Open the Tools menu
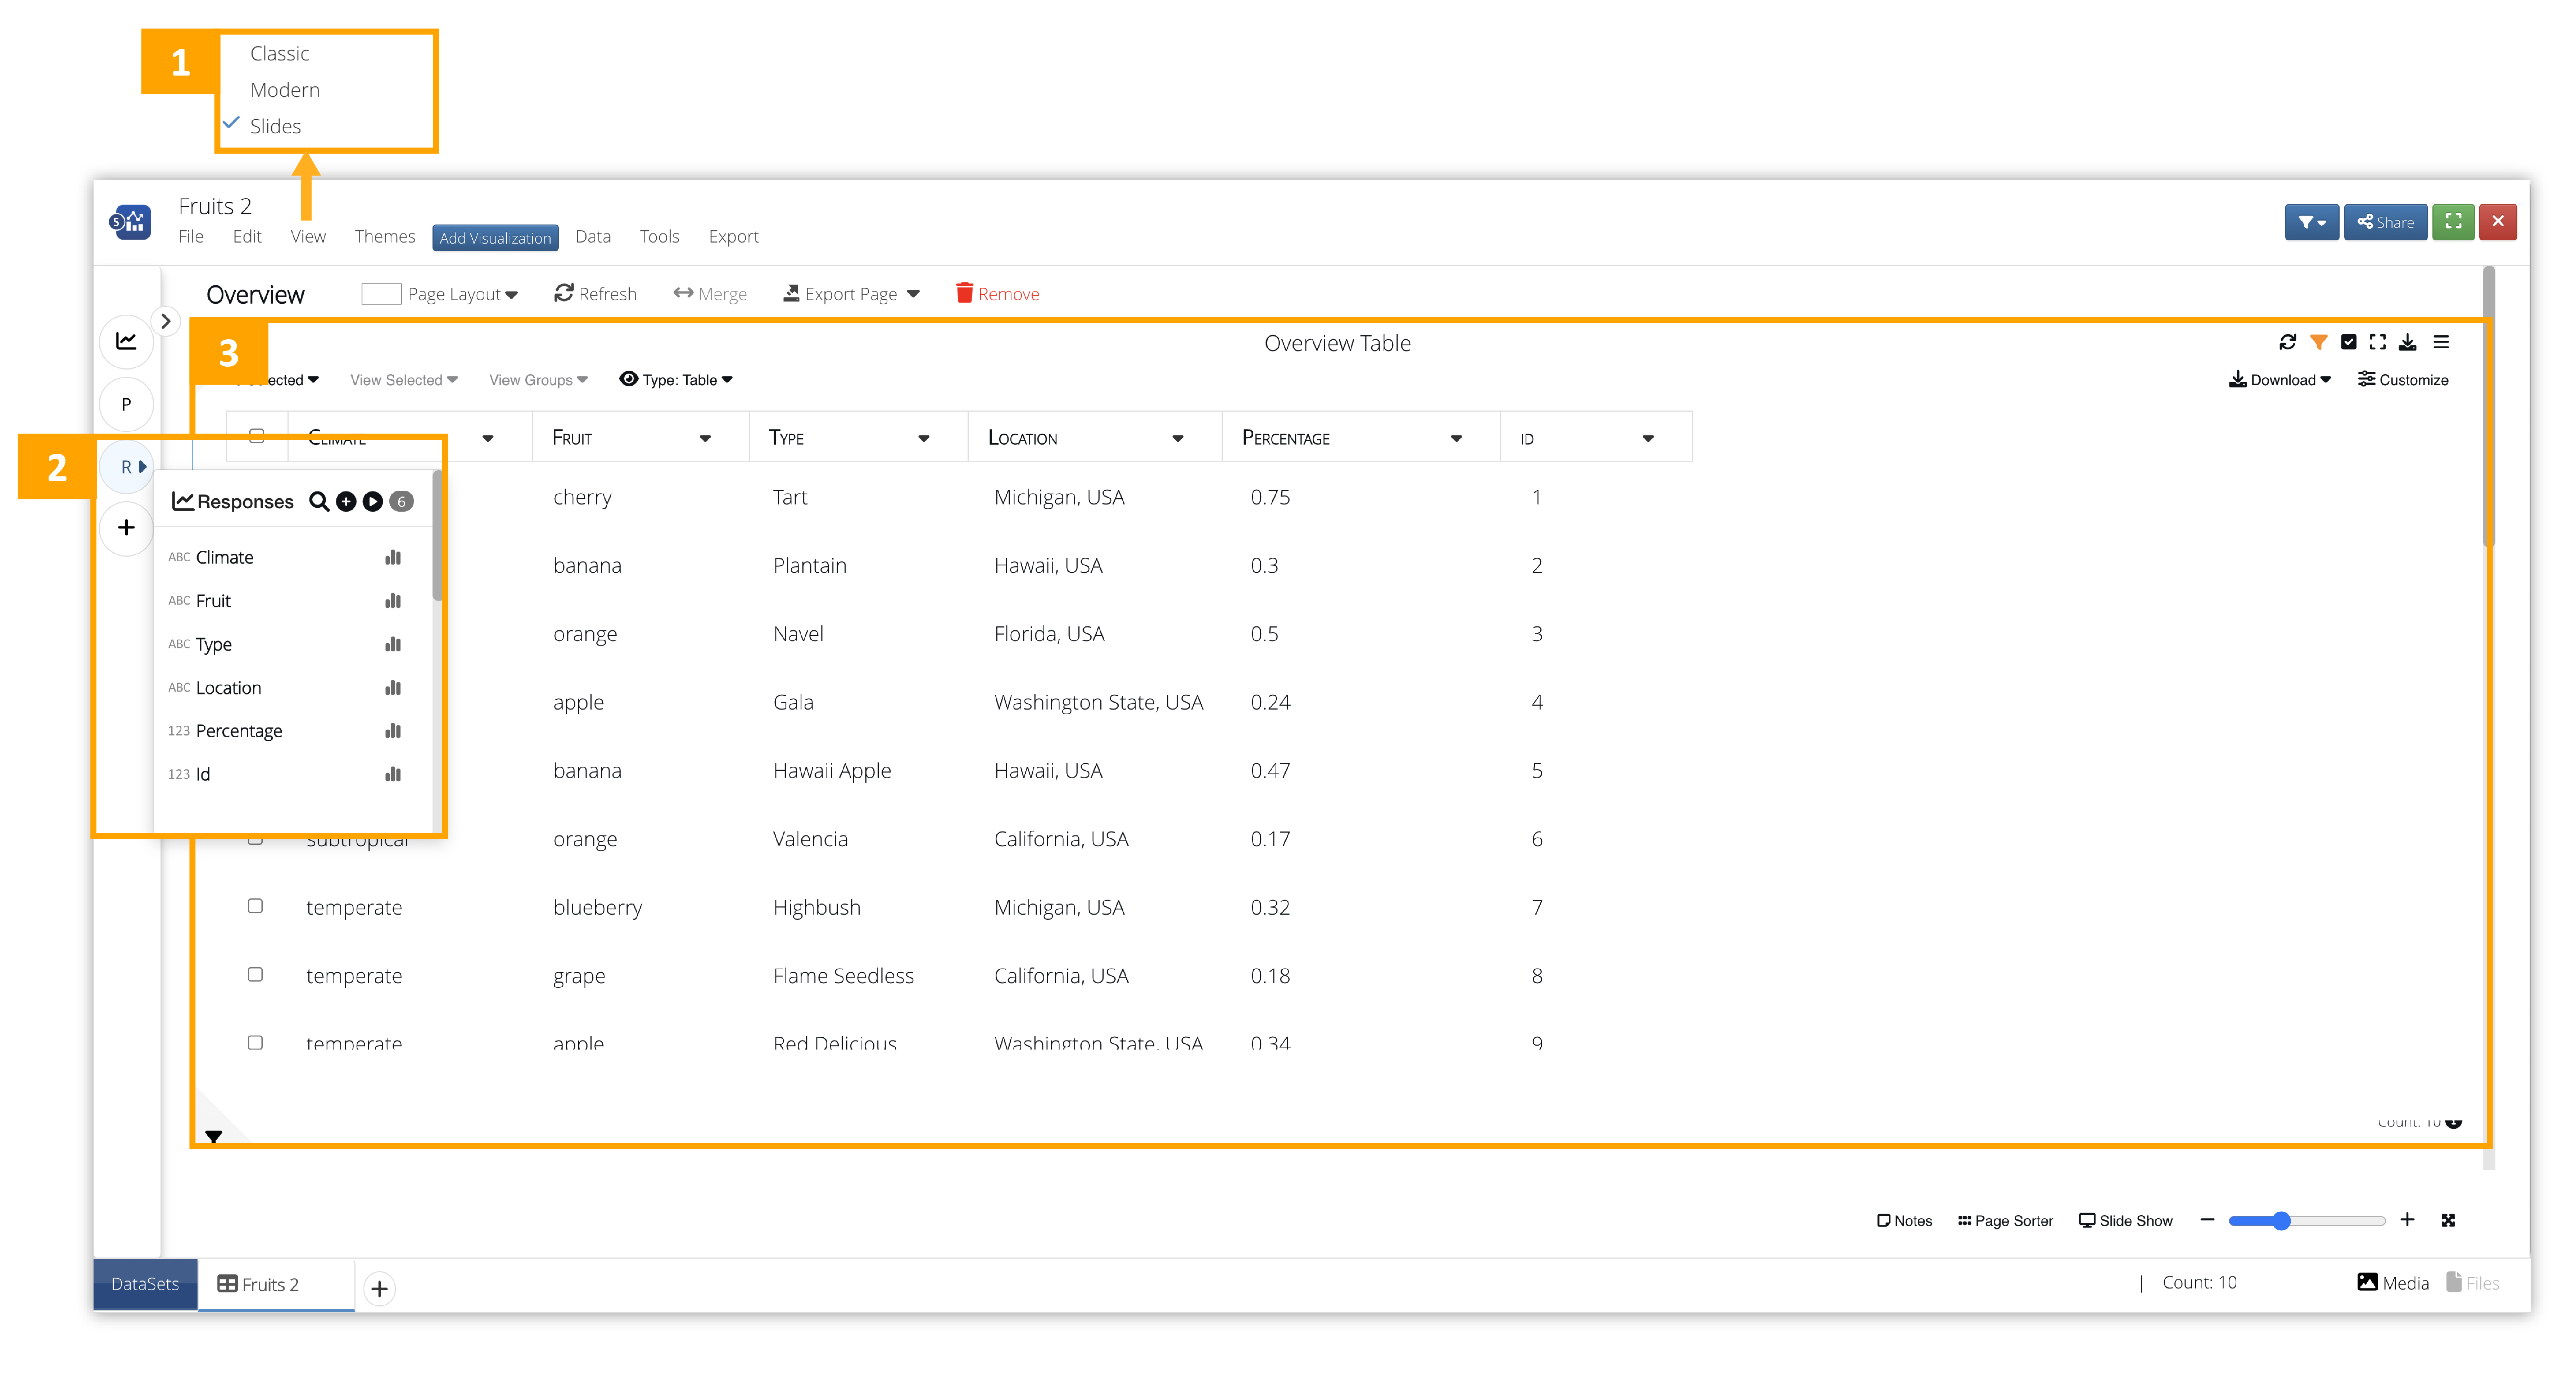The image size is (2576, 1400). (660, 237)
